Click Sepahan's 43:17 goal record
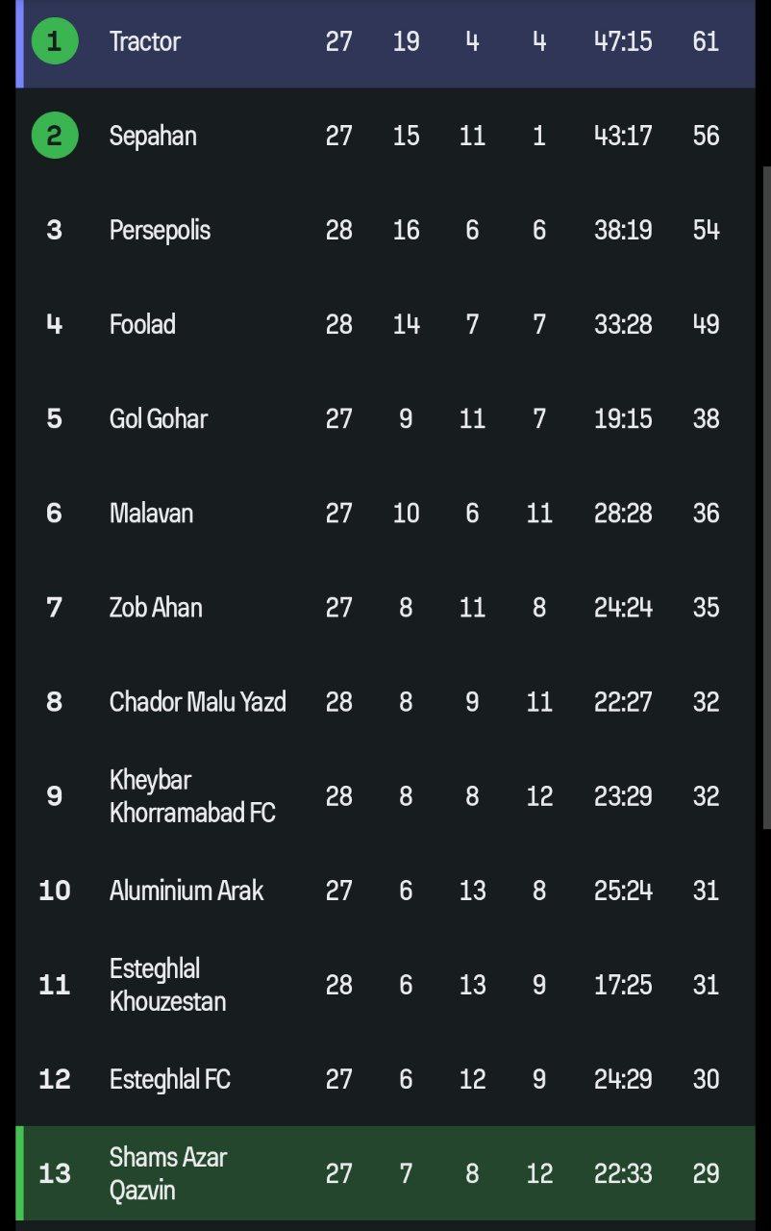Image resolution: width=771 pixels, height=1231 pixels. click(x=623, y=136)
